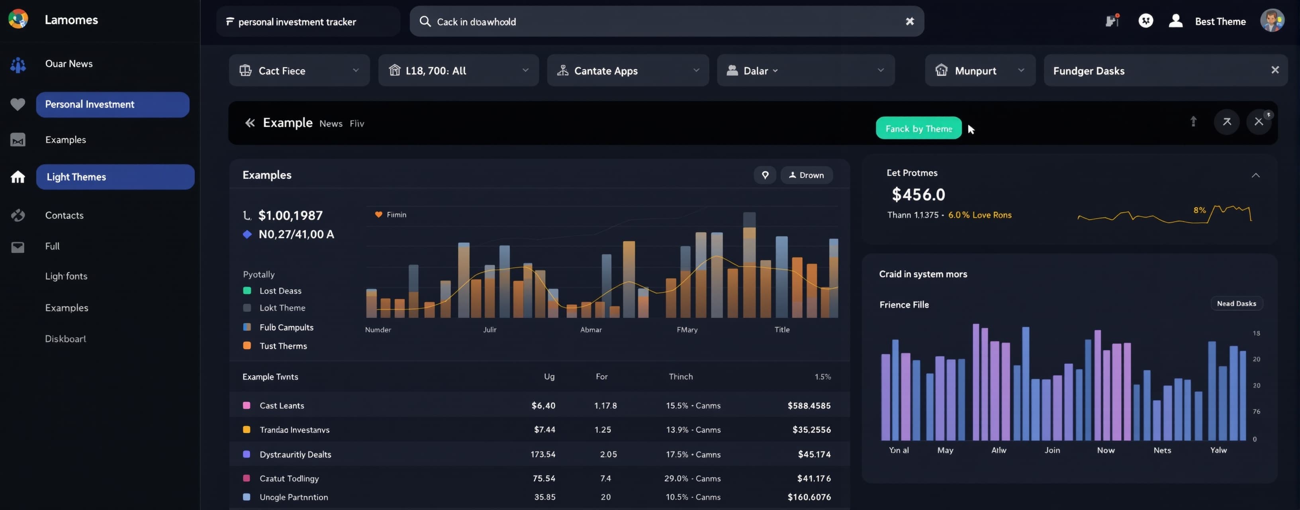The height and width of the screenshot is (510, 1300).
Task: Open the notifications flag icon
Action: click(x=1112, y=20)
